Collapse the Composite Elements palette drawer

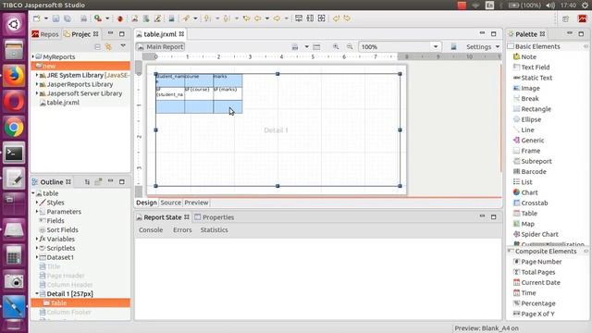click(586, 251)
